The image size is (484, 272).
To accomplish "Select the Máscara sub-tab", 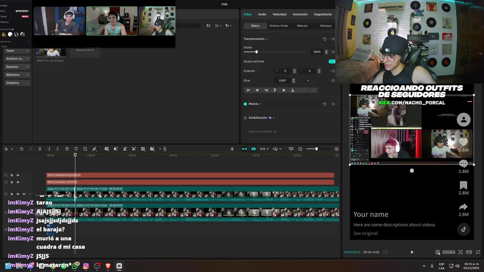I will click(302, 26).
